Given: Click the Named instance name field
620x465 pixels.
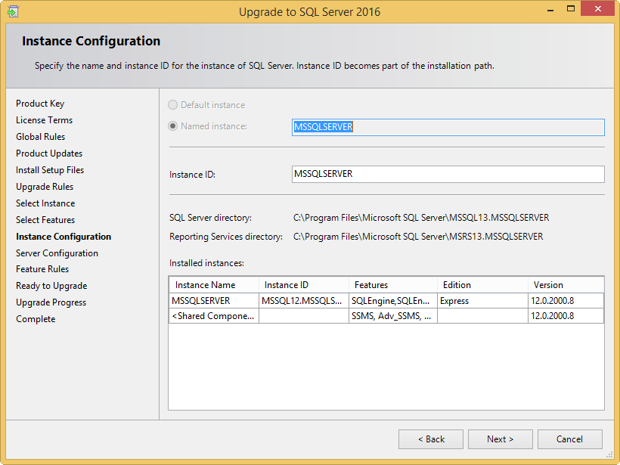Looking at the screenshot, I should pos(448,127).
